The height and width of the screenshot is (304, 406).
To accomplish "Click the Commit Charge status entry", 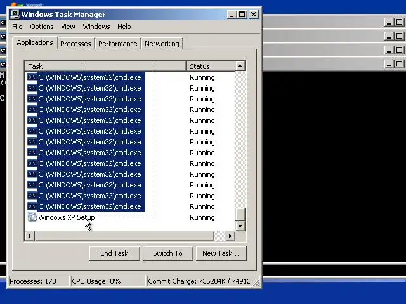I will point(199,281).
